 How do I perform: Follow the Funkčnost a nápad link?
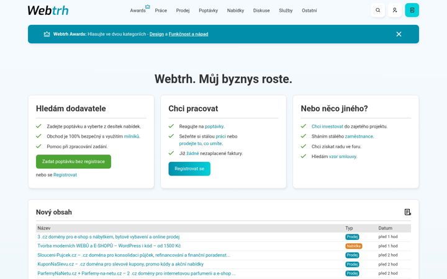pyautogui.click(x=189, y=34)
